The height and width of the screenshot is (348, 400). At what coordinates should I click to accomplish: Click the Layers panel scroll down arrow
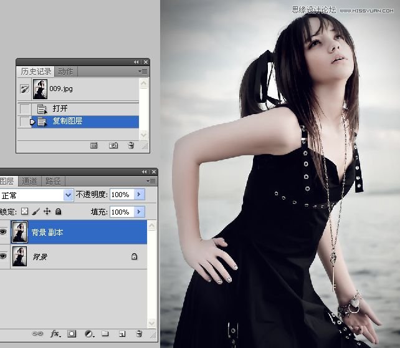152,323
